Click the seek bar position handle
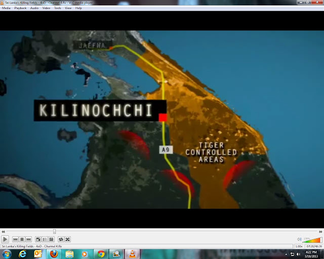324x259 pixels. coord(54,232)
